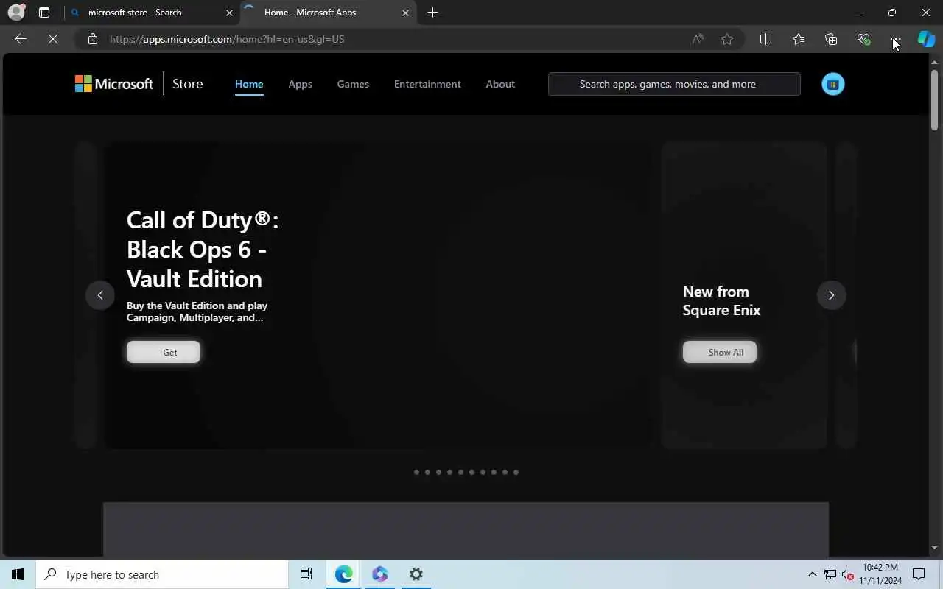View site information lock icon
The height and width of the screenshot is (589, 943).
point(93,39)
